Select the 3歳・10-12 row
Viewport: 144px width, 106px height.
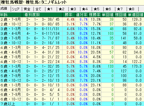point(72,43)
